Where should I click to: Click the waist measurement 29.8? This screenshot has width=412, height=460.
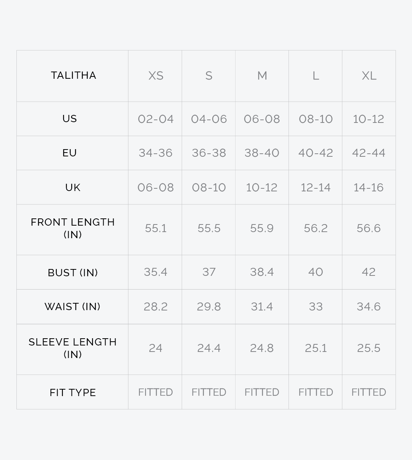209,307
